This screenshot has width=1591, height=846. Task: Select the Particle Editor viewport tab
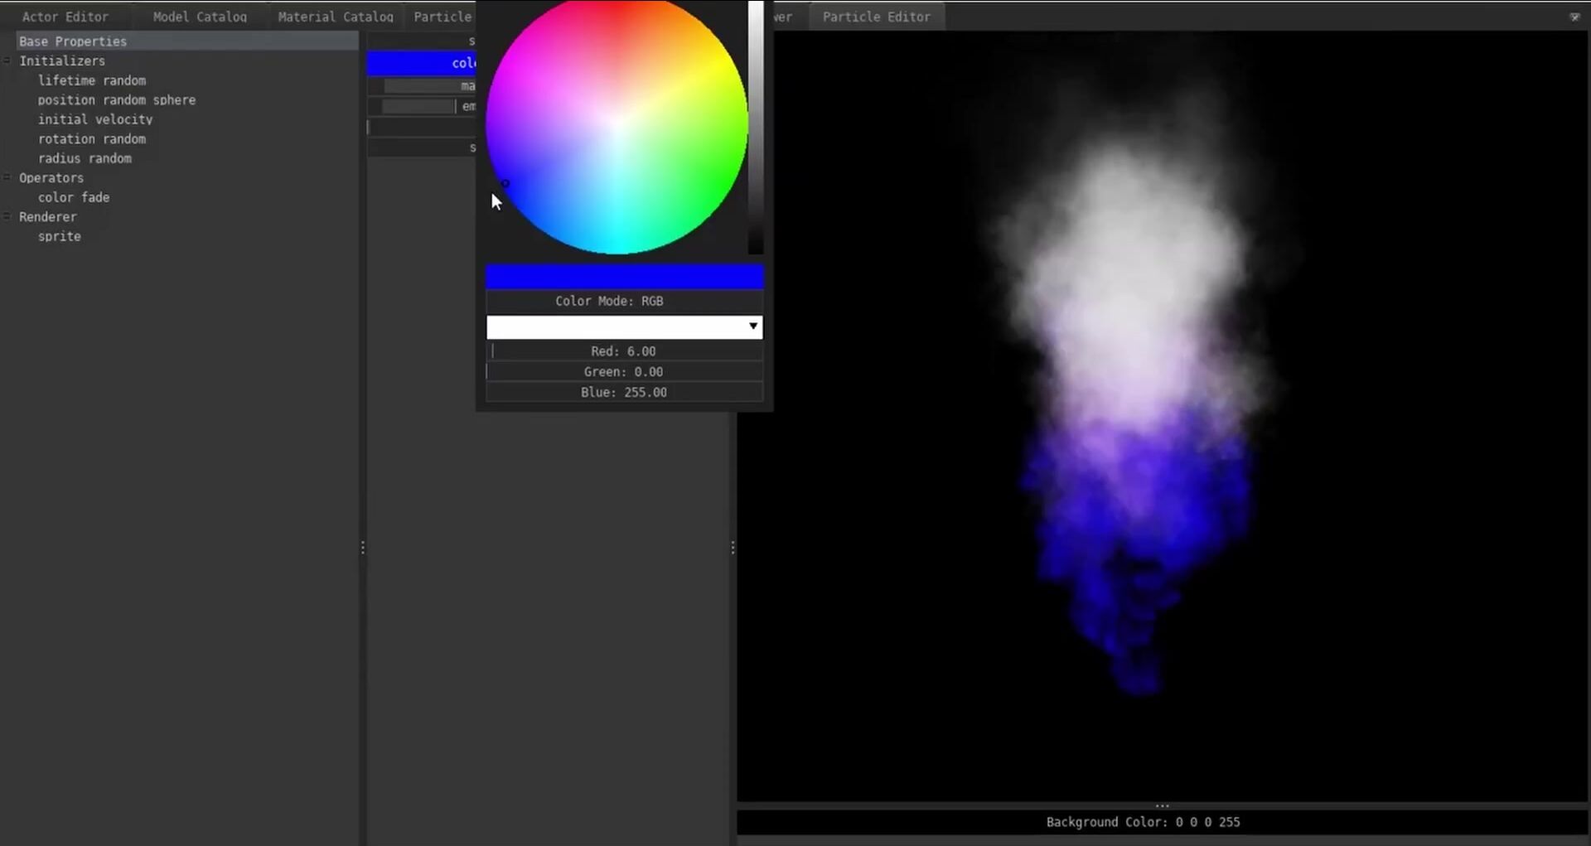point(876,17)
